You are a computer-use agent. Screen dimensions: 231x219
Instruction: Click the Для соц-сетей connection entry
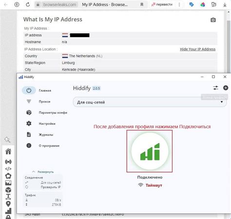[x=51, y=182]
